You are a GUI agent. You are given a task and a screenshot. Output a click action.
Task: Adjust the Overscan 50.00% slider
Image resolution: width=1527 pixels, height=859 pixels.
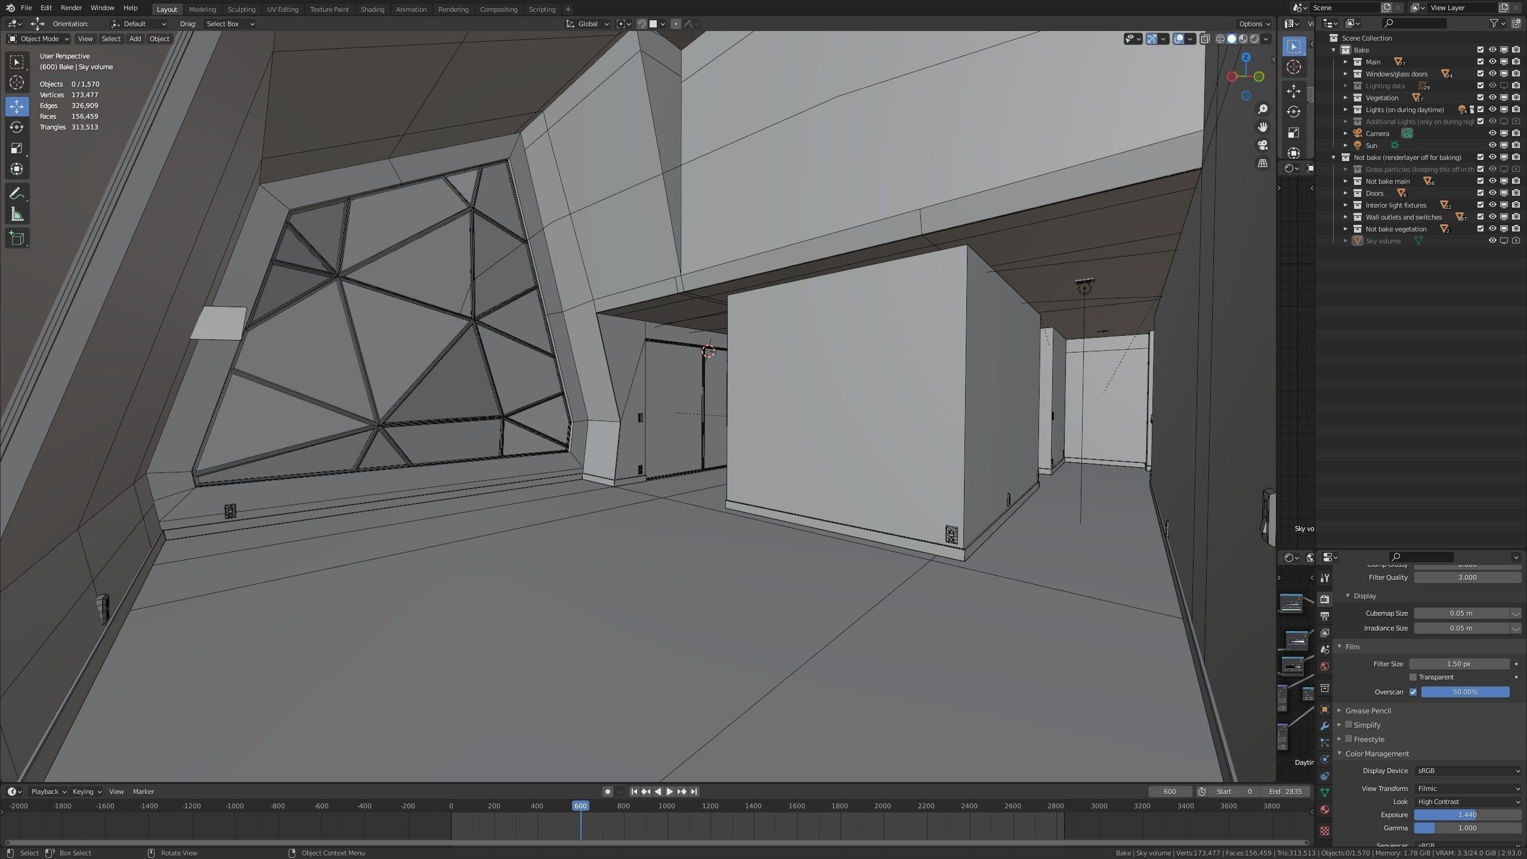1465,692
